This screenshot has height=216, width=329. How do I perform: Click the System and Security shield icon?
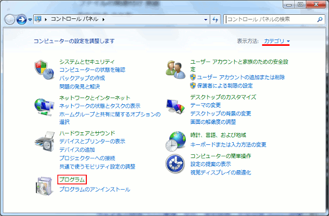point(44,70)
